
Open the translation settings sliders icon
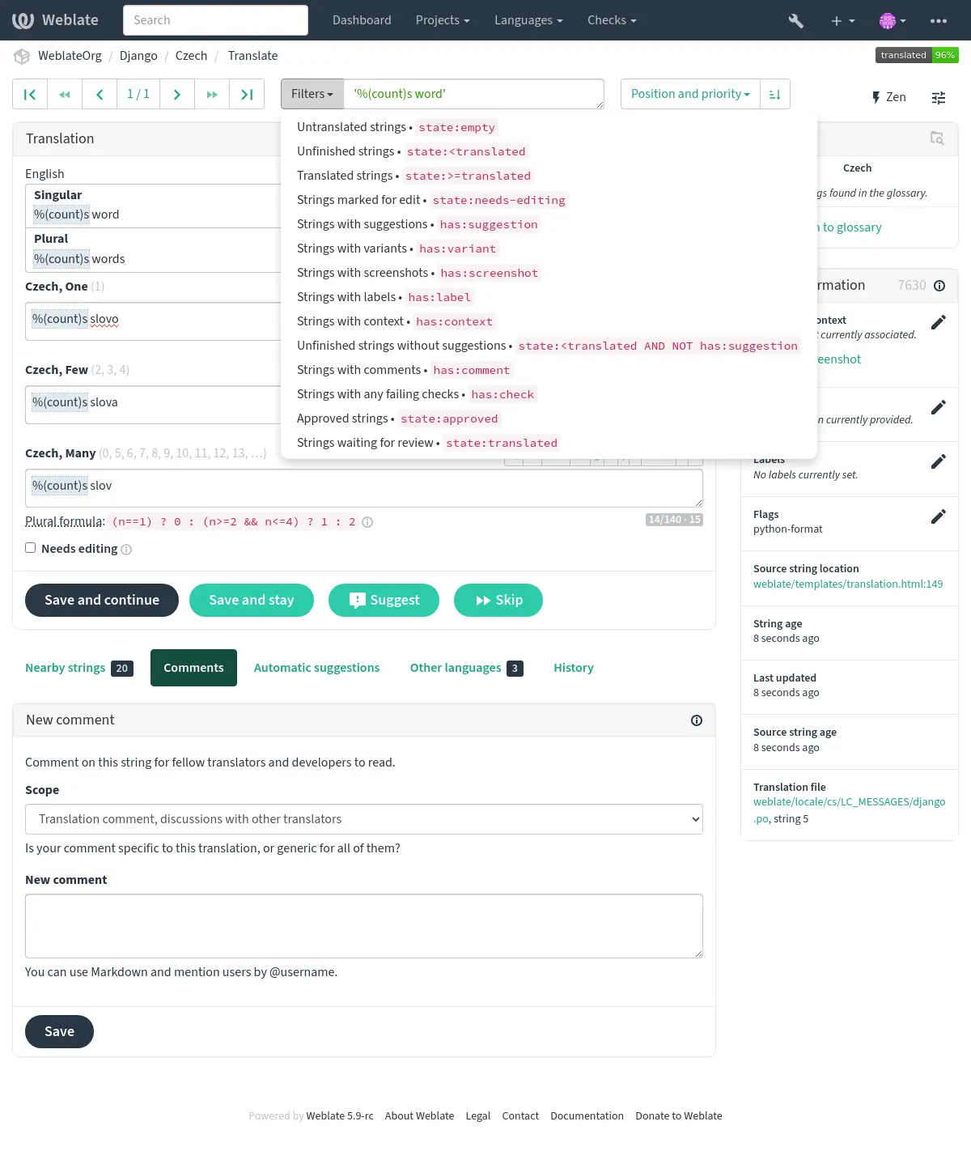939,98
